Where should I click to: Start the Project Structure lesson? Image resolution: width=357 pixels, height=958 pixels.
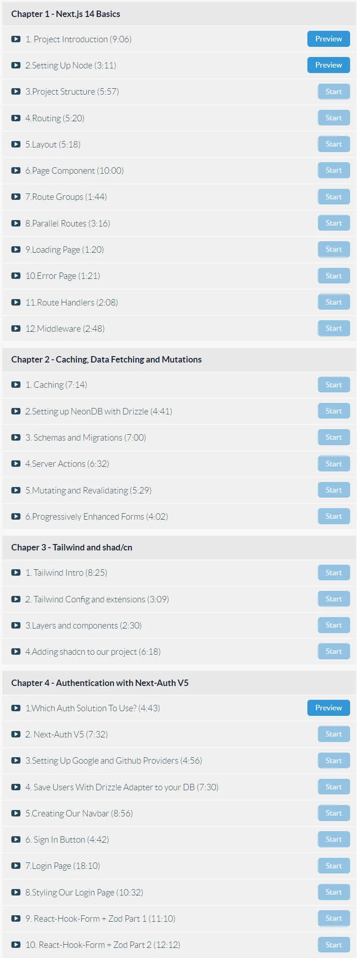pos(334,91)
